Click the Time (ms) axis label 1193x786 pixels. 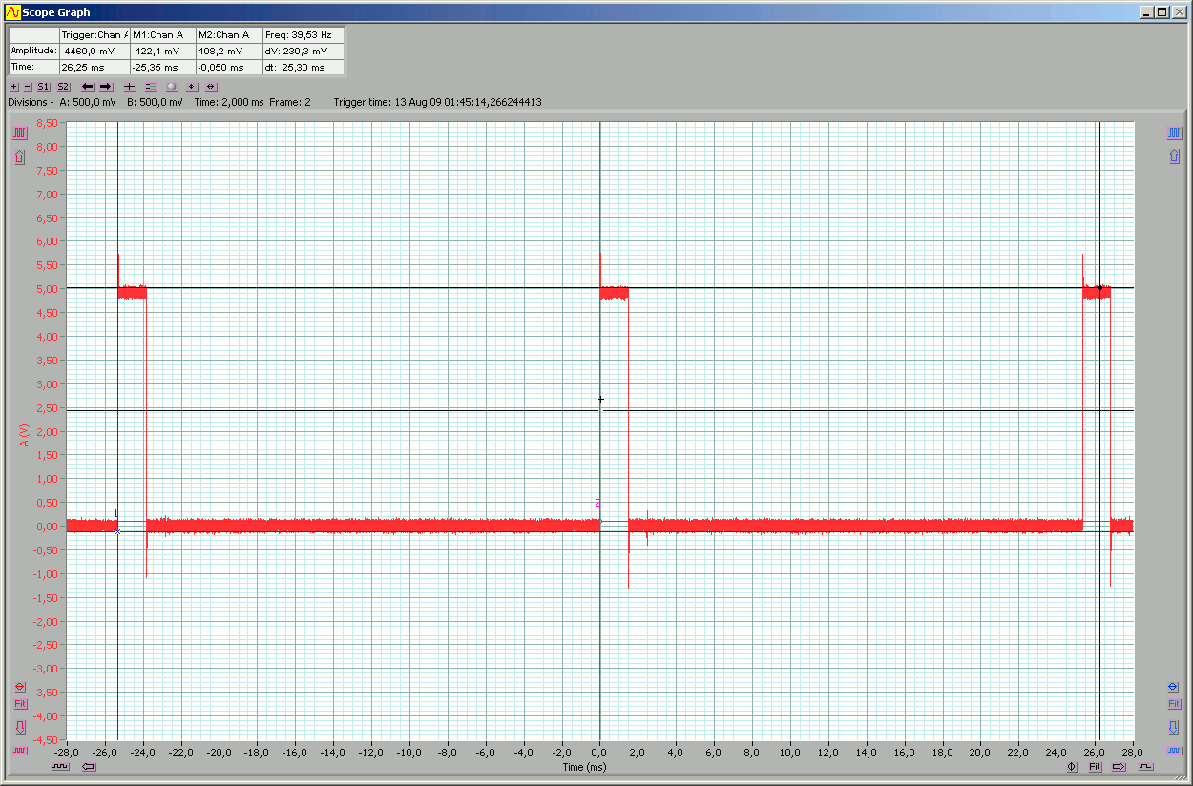tap(584, 767)
